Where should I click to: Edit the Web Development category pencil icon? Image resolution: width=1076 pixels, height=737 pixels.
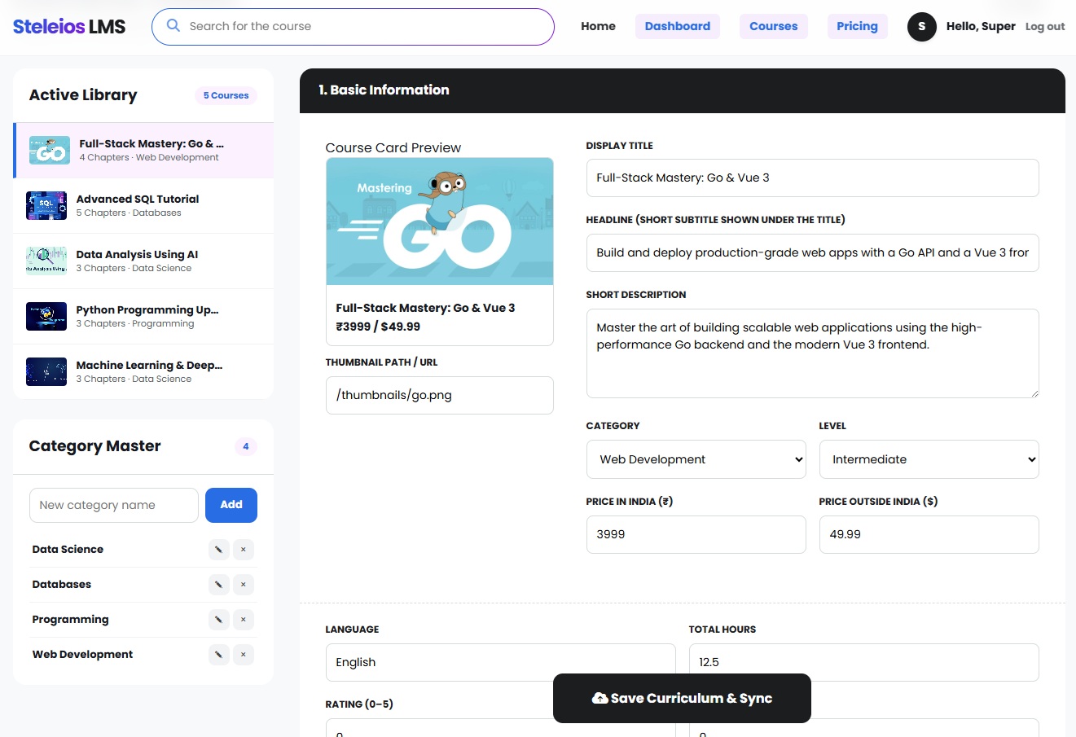pos(218,655)
